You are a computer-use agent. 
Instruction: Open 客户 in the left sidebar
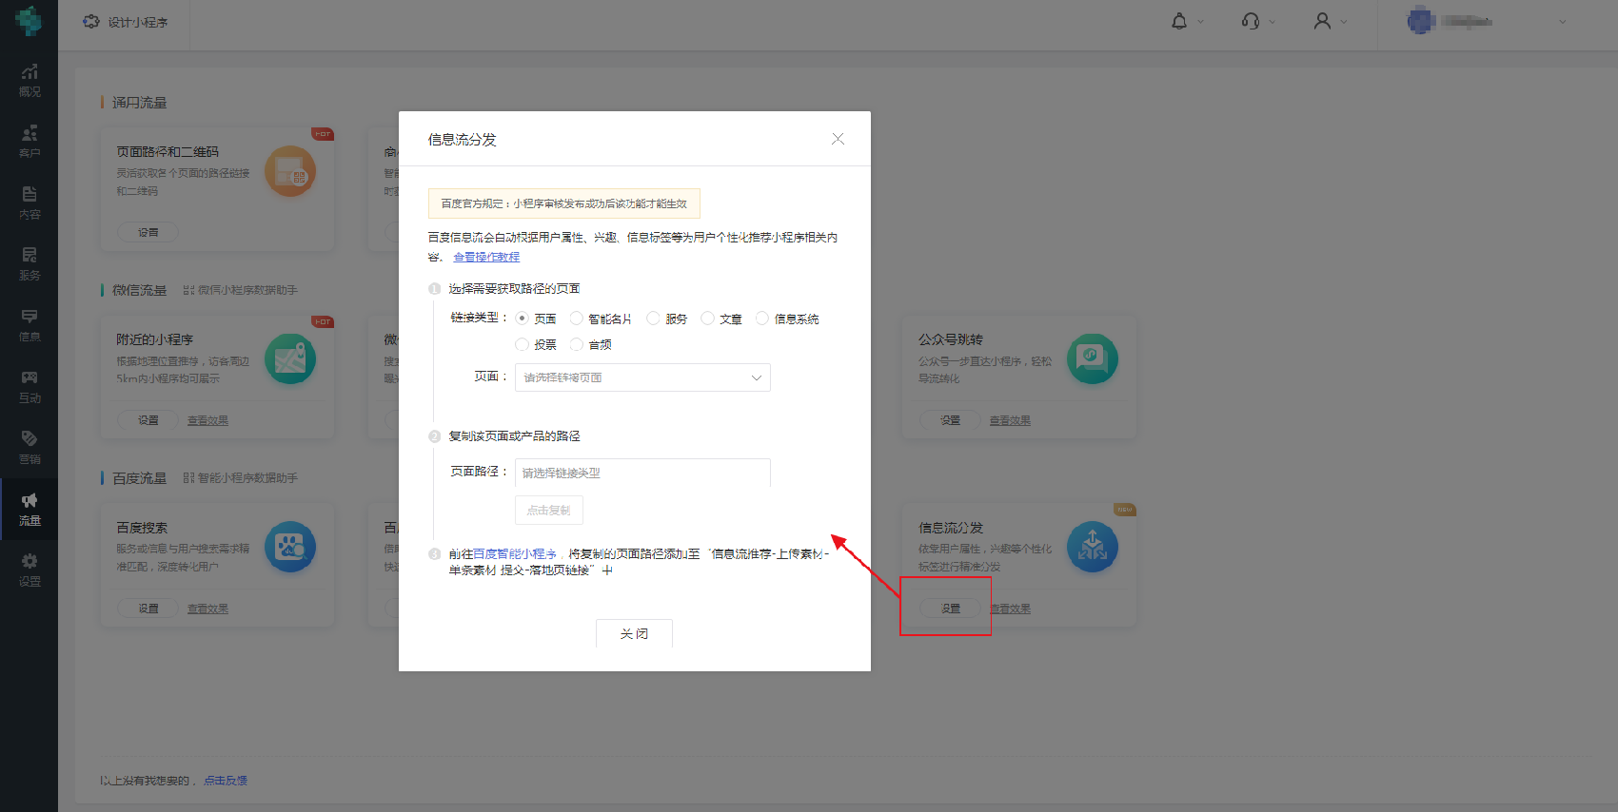(30, 142)
